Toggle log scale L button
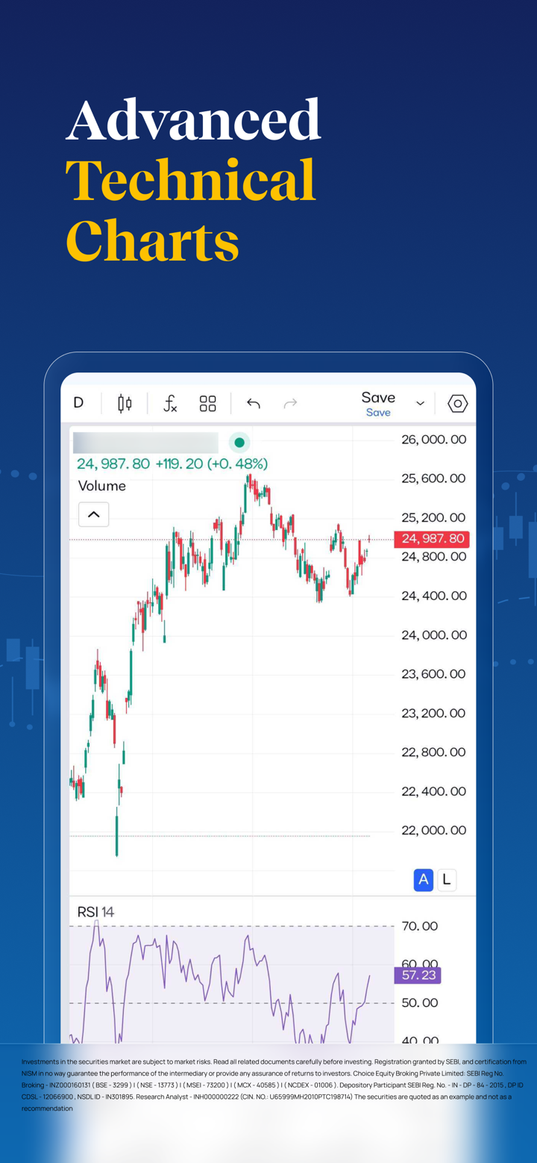The image size is (537, 1163). point(446,879)
